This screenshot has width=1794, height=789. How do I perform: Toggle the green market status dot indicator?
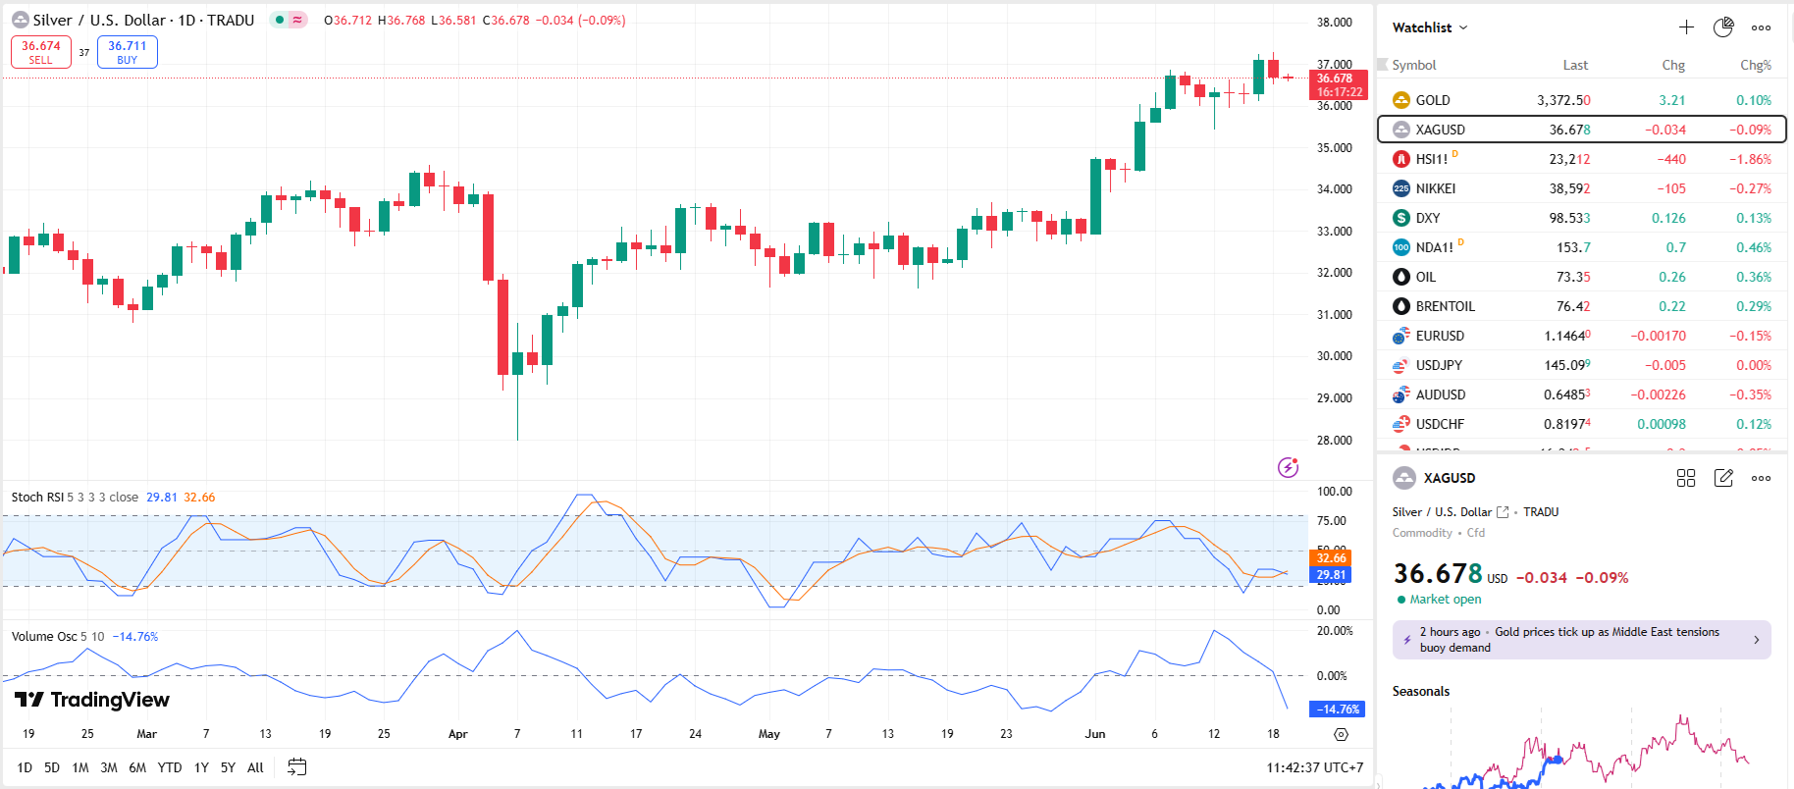click(x=280, y=20)
